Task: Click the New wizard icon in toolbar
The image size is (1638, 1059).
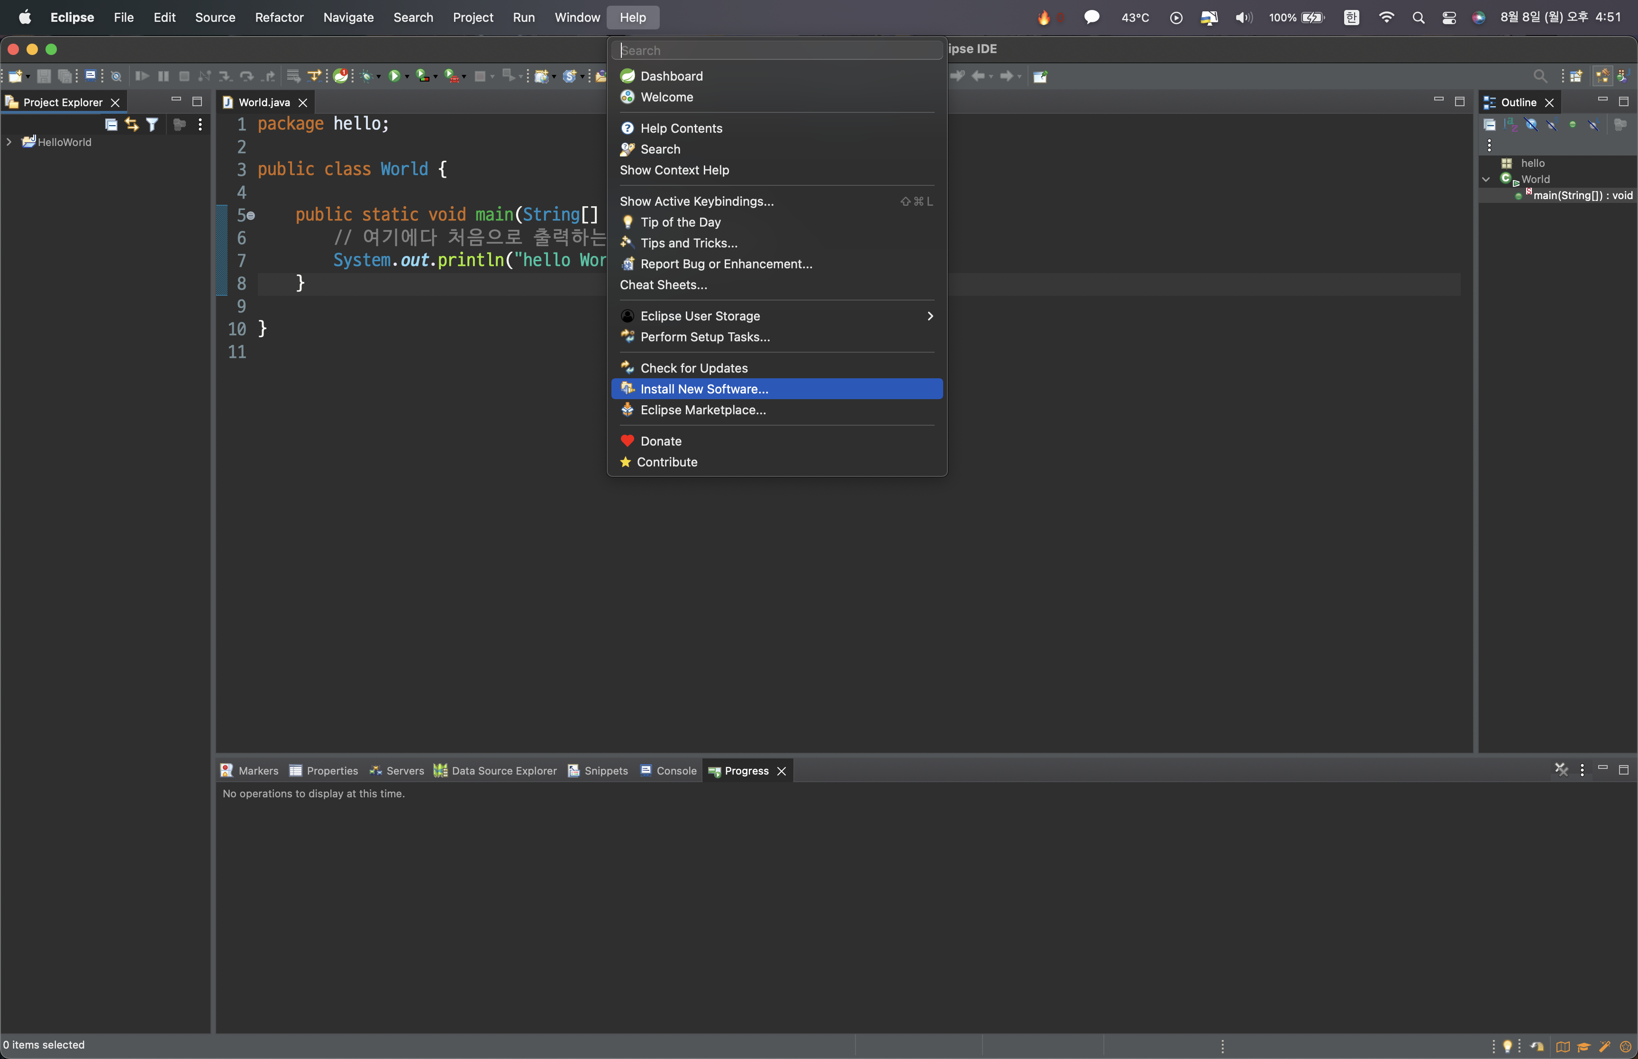Action: point(14,76)
